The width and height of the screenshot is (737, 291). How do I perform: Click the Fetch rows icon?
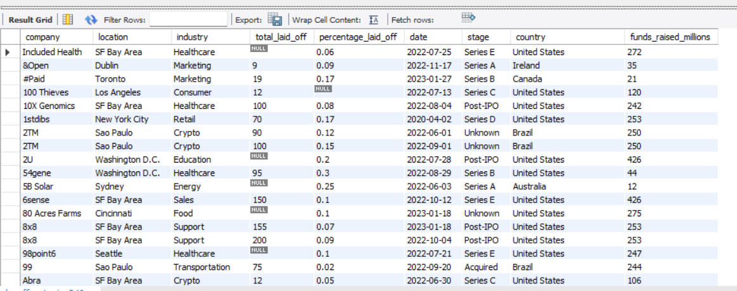pos(468,17)
